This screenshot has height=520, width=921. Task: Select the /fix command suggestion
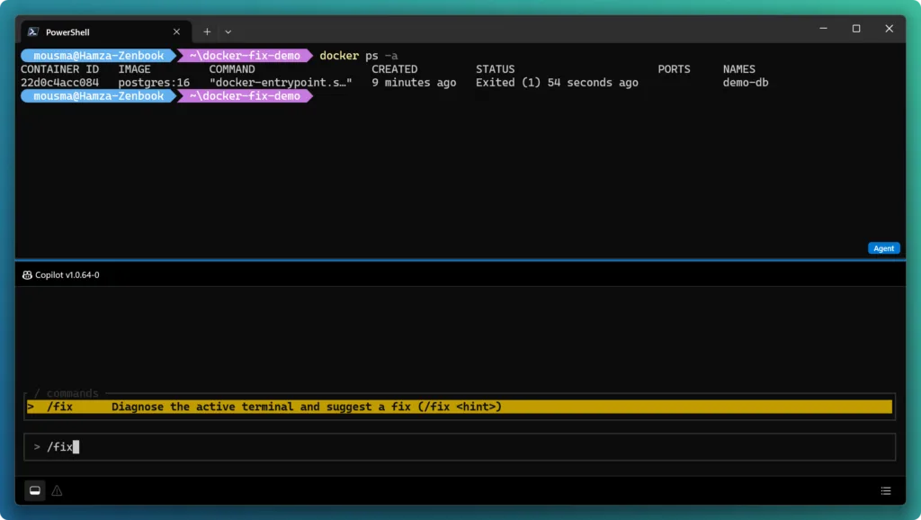[x=460, y=407]
